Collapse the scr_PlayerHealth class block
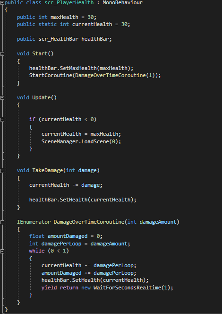Screen dimensions: 222x314 tap(2, 3)
